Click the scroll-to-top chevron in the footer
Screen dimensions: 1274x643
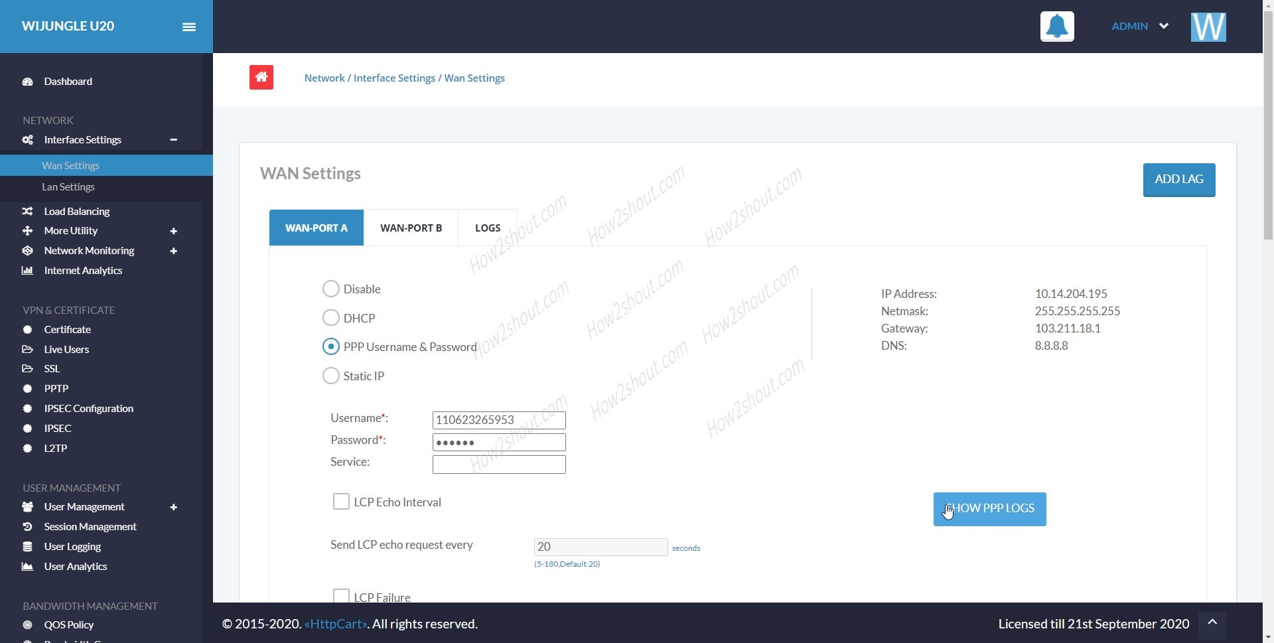[1212, 622]
